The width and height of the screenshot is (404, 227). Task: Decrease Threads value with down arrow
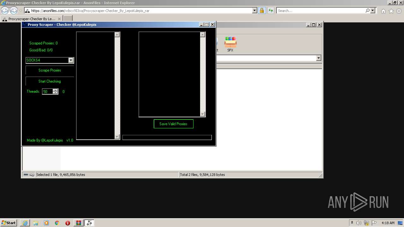click(x=55, y=93)
